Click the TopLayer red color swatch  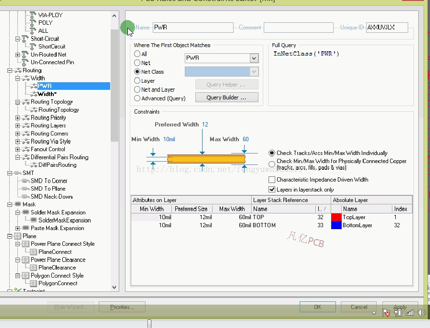pyautogui.click(x=336, y=217)
